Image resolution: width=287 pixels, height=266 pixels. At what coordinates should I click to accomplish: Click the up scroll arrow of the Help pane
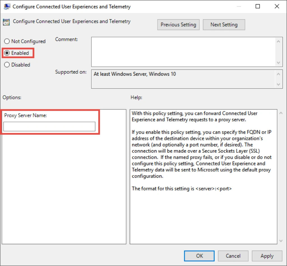click(281, 112)
